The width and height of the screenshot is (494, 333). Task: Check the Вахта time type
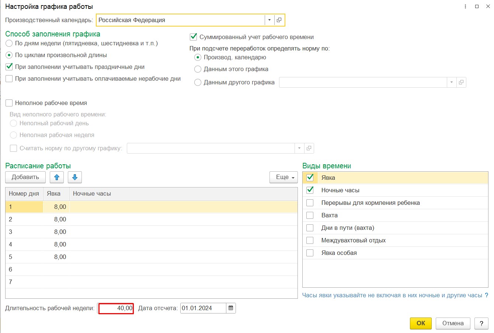[310, 215]
